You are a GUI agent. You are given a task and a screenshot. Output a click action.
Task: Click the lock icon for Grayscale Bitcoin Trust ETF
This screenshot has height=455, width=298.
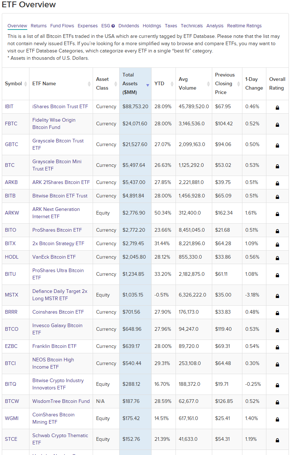277,145
